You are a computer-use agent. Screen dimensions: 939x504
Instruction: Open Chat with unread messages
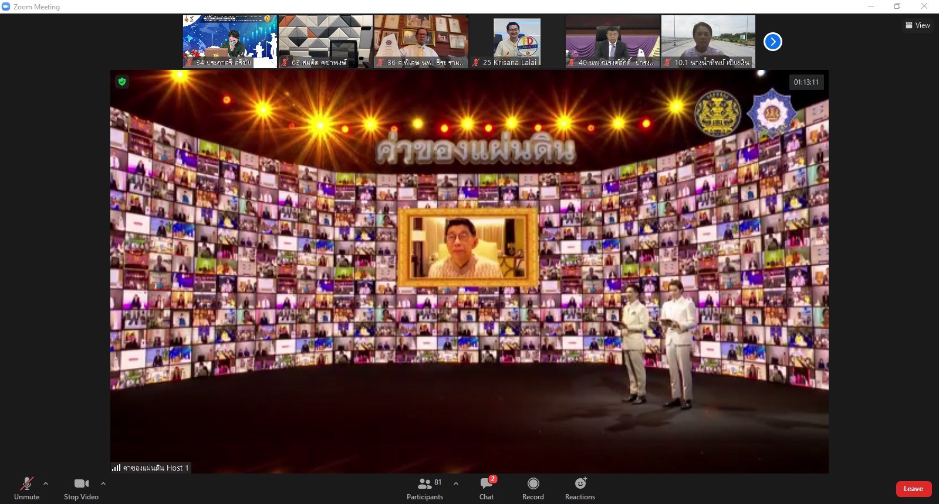(487, 488)
